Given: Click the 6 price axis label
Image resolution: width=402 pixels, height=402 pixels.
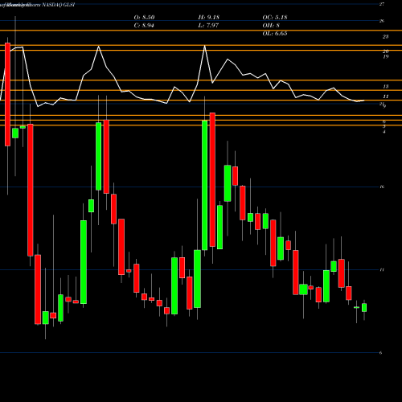Looking at the screenshot, I should pos(380,353).
